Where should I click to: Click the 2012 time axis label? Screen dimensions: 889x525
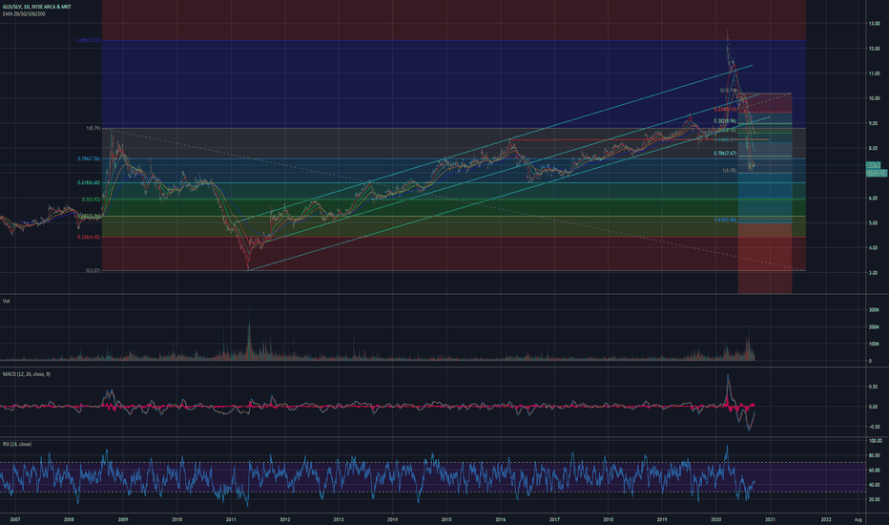click(284, 519)
